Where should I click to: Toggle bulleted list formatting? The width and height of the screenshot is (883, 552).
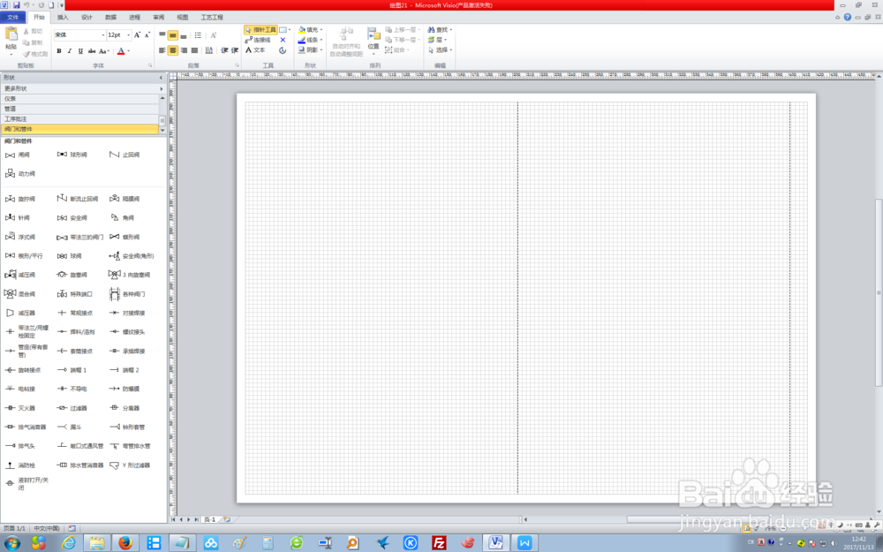click(x=198, y=35)
